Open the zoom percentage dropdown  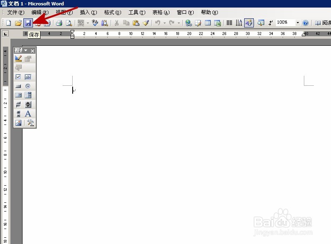point(298,22)
